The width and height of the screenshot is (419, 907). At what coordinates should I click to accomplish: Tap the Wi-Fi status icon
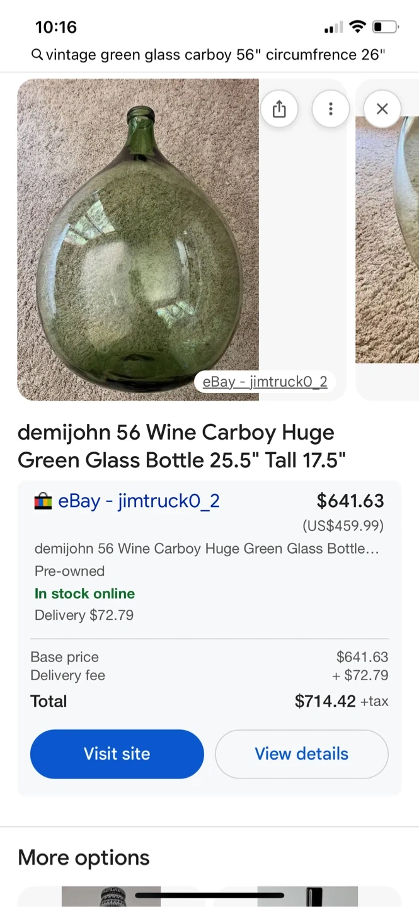357,27
